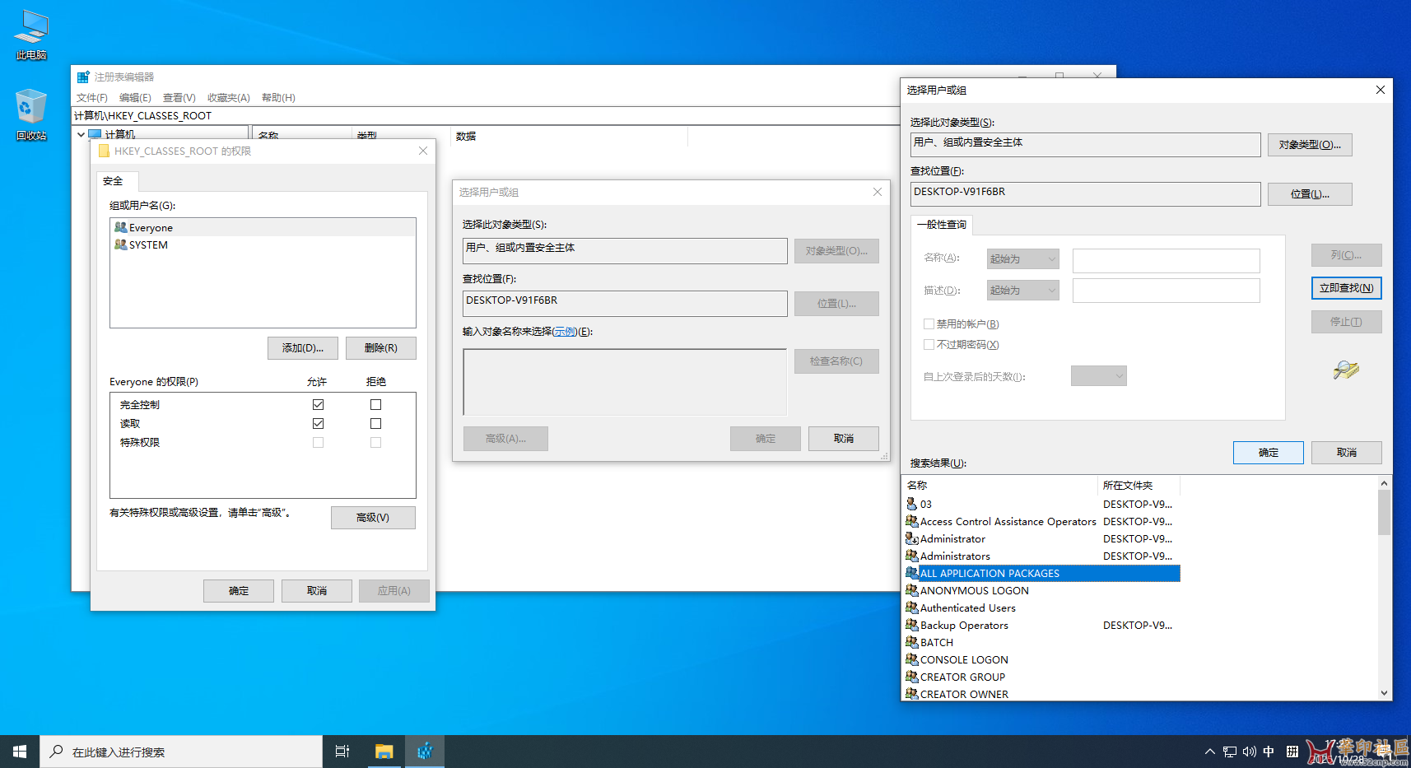Screen dimensions: 1411x768
Task: Enable the 不过期密码 checkbox
Action: (929, 344)
